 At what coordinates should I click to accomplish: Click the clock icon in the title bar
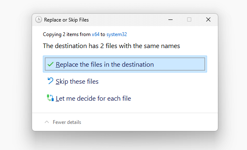(x=39, y=20)
